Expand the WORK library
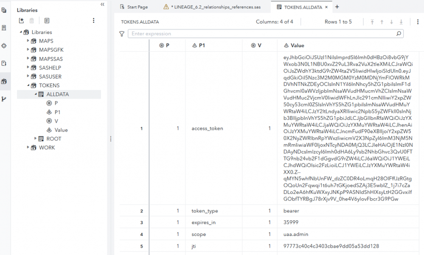 coord(28,147)
